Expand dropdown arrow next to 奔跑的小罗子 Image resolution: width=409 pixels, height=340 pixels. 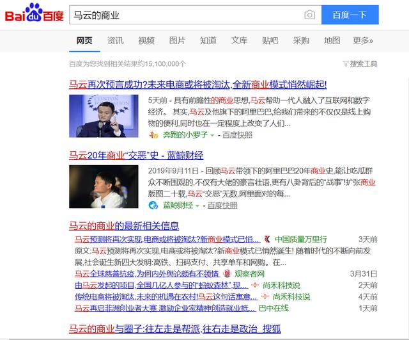pos(212,135)
